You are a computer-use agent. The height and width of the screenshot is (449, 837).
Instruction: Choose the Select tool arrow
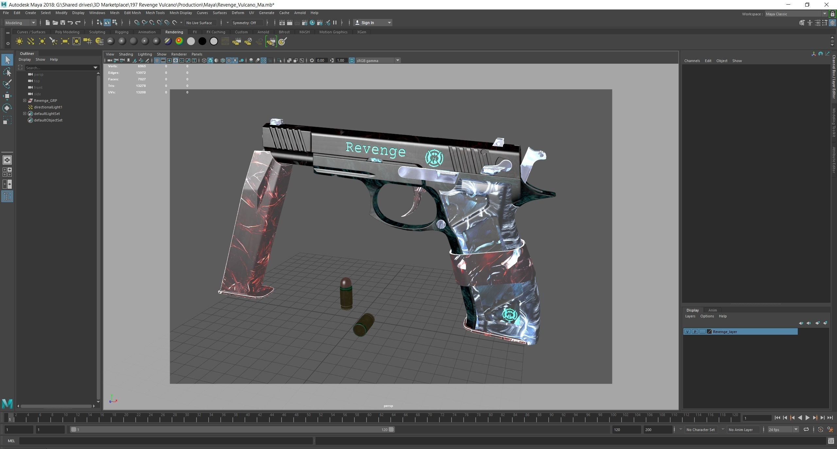(x=7, y=60)
